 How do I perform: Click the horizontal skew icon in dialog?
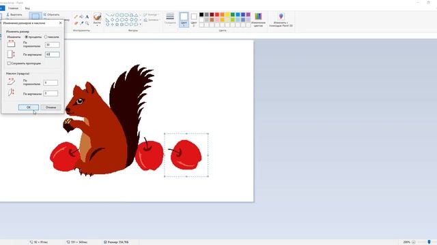[x=11, y=82]
